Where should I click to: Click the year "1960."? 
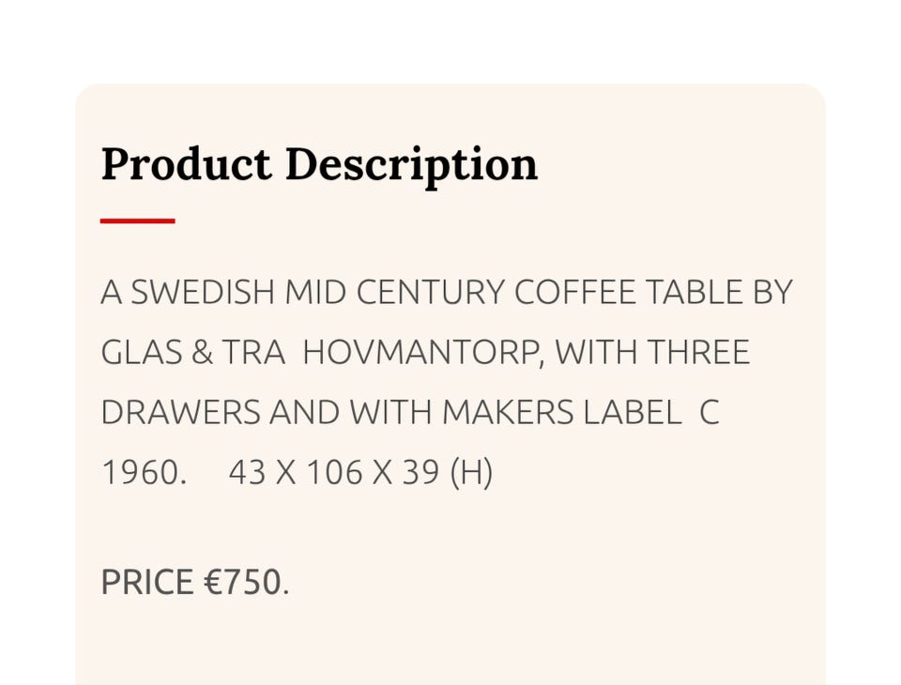click(x=141, y=472)
